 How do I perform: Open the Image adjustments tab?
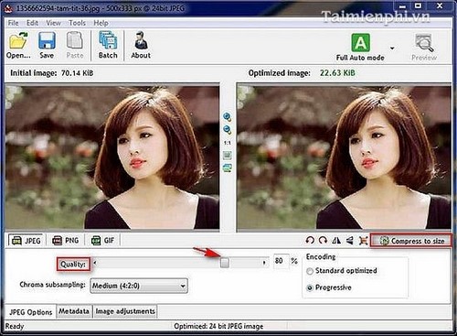[125, 311]
